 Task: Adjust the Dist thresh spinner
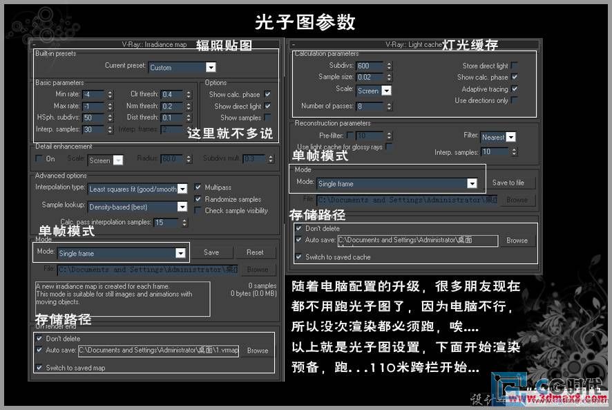[189, 118]
